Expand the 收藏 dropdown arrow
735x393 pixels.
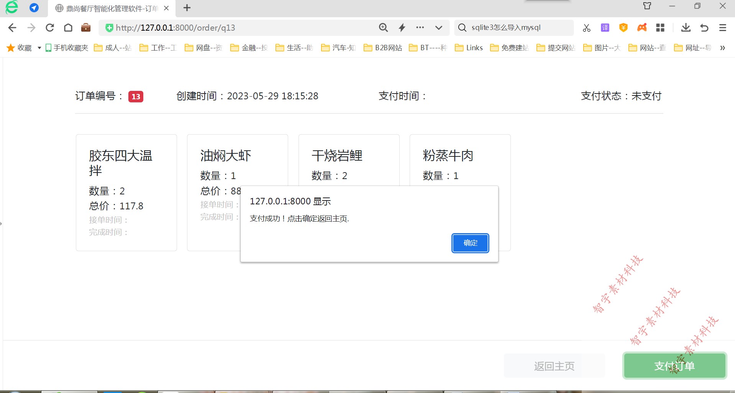click(39, 48)
